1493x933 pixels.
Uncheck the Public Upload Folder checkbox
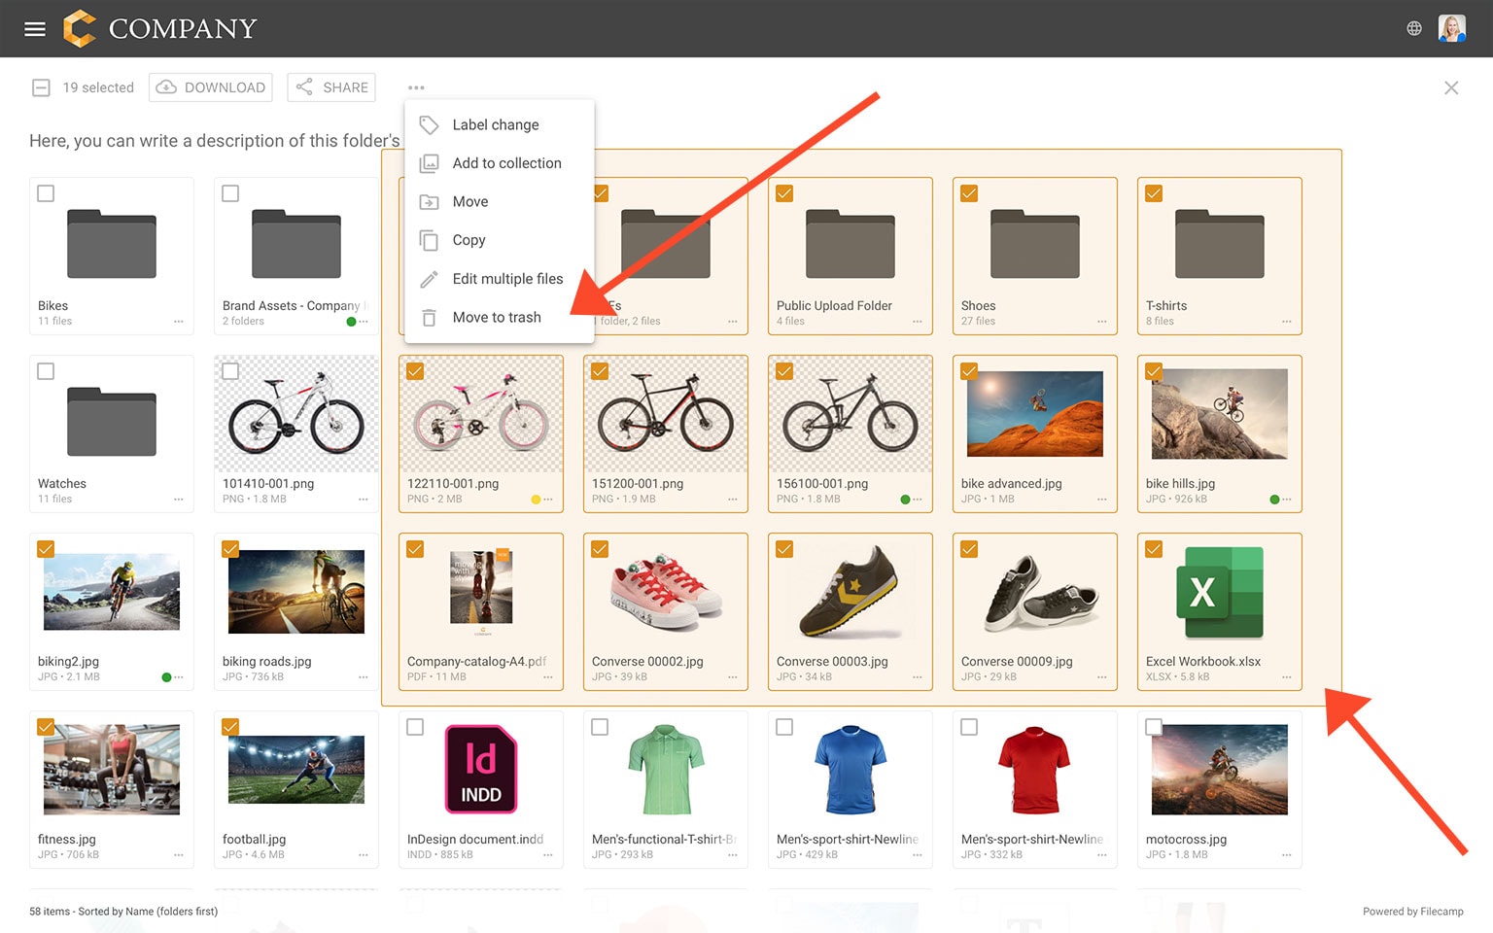pyautogui.click(x=784, y=193)
